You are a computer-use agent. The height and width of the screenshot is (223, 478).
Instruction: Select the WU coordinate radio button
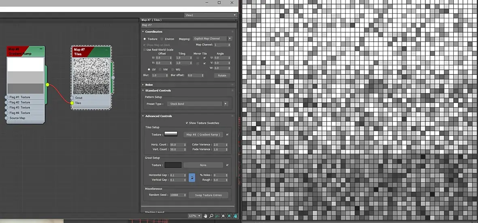[172, 70]
